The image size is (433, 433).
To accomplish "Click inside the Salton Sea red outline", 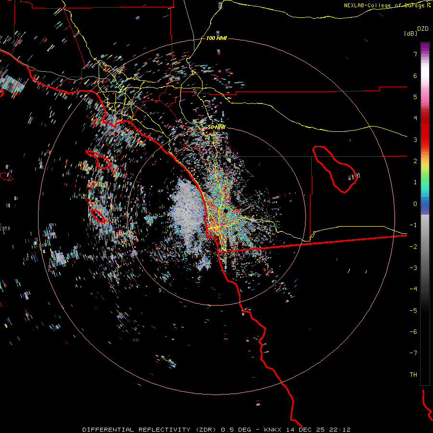I will [x=335, y=170].
